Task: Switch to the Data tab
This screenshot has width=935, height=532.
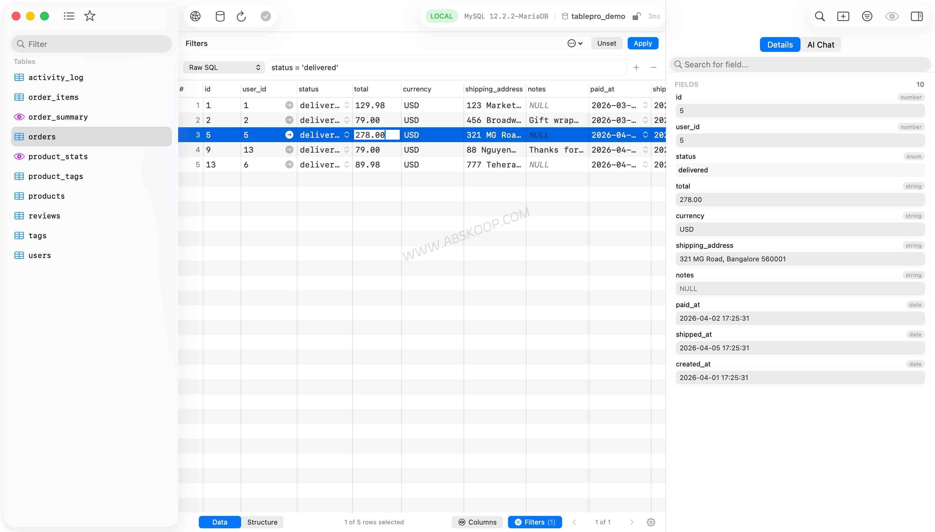Action: tap(220, 522)
